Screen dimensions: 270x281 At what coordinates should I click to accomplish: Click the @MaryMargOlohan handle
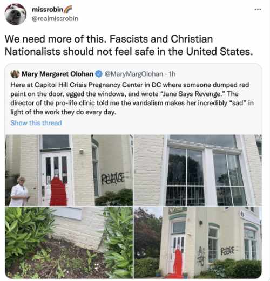tap(134, 74)
